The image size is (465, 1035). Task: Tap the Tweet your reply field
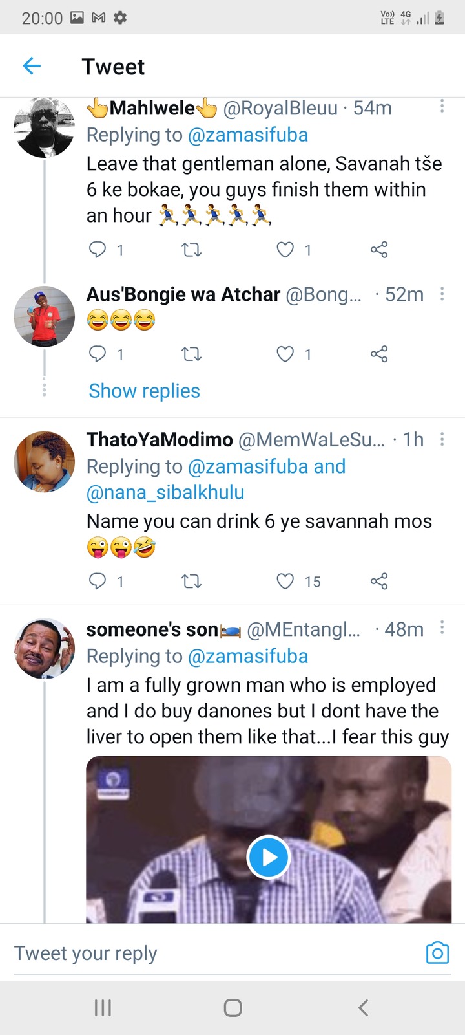pyautogui.click(x=213, y=953)
